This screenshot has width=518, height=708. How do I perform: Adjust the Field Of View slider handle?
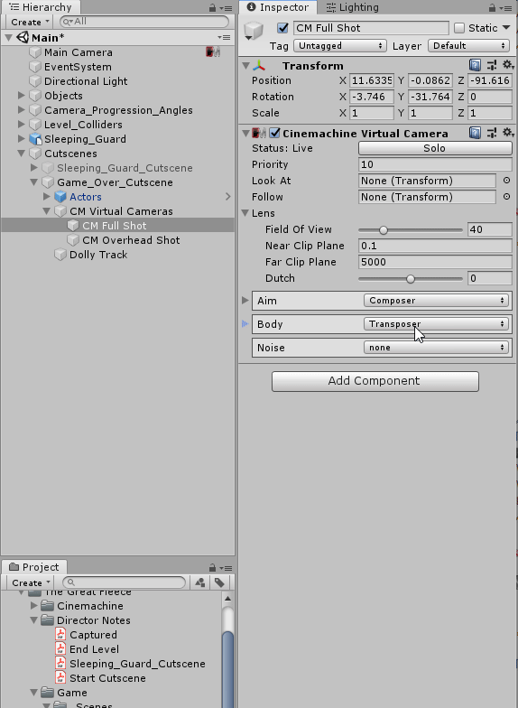click(383, 229)
